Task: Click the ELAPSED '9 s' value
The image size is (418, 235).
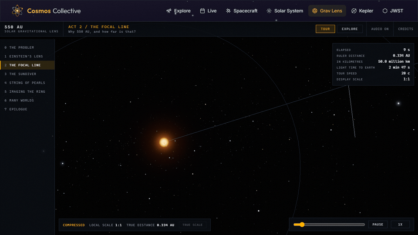Action: tap(407, 50)
